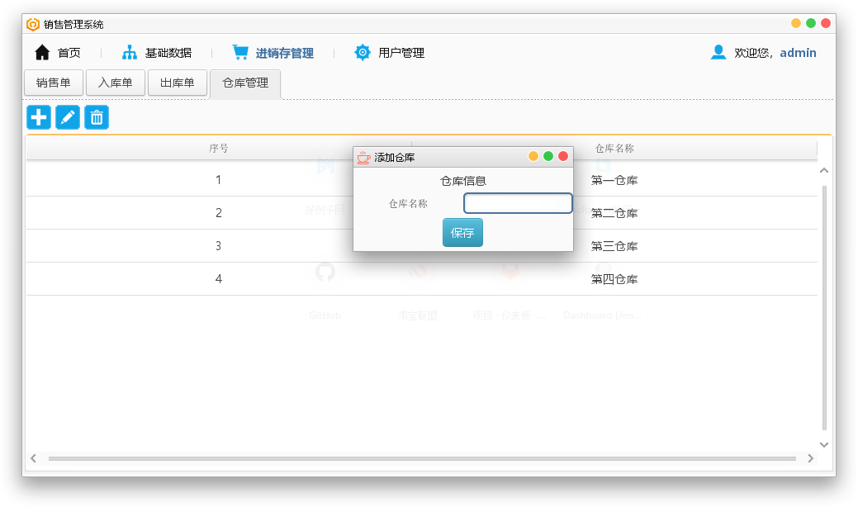The width and height of the screenshot is (858, 507).
Task: Click the 销售管理系统 app logo icon
Action: click(x=33, y=24)
